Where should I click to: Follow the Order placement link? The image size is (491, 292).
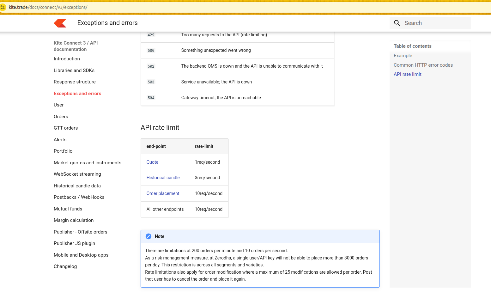tap(163, 193)
